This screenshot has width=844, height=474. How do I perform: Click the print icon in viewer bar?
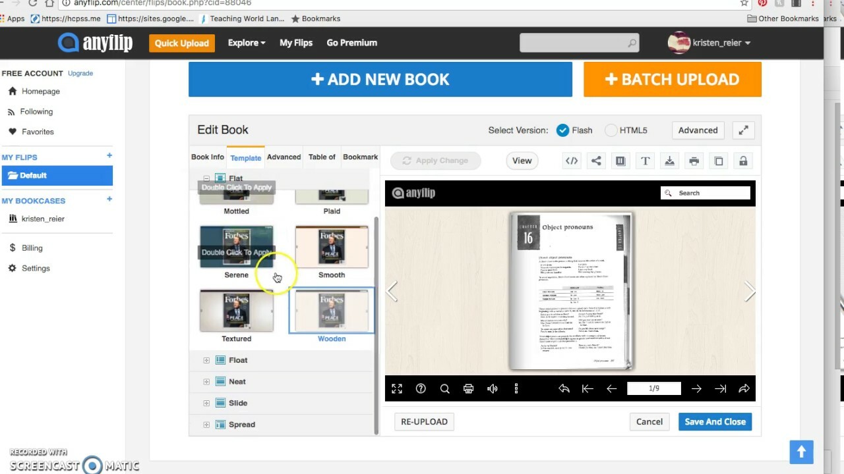[468, 389]
